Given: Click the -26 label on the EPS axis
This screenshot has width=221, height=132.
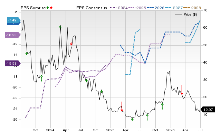Looking at the screenshot, I should click(x=15, y=120).
